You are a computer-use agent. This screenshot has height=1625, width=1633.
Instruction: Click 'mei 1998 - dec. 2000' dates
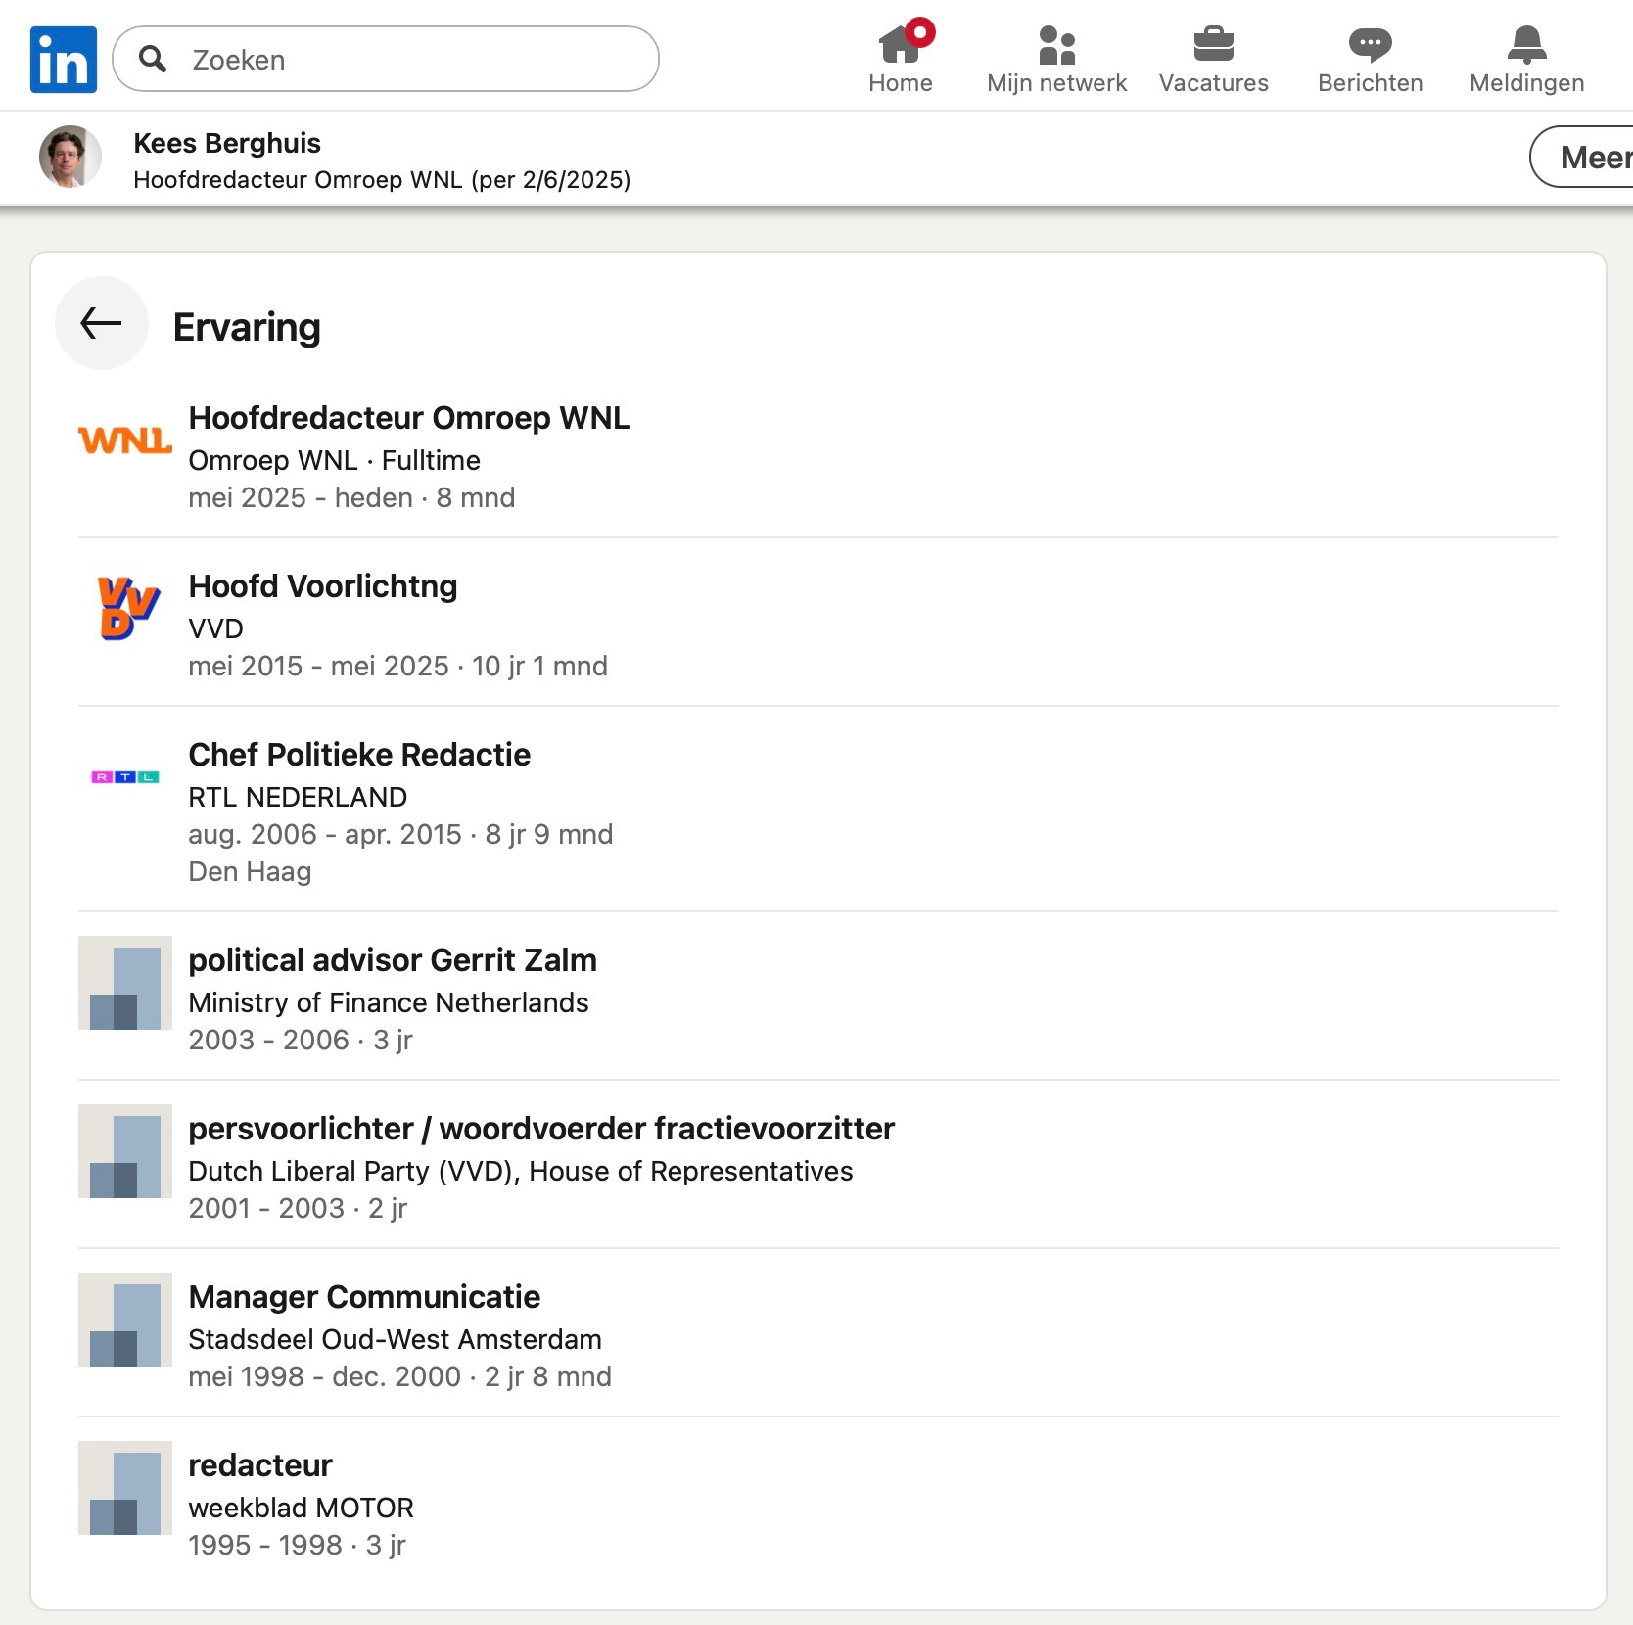click(x=325, y=1376)
